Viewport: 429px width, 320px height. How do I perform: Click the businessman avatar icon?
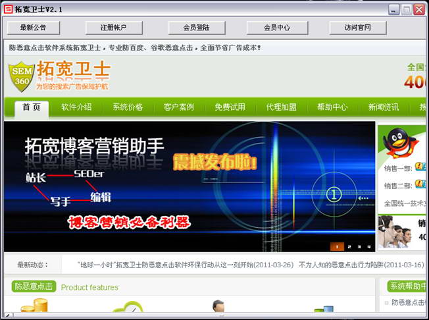[x=218, y=306]
